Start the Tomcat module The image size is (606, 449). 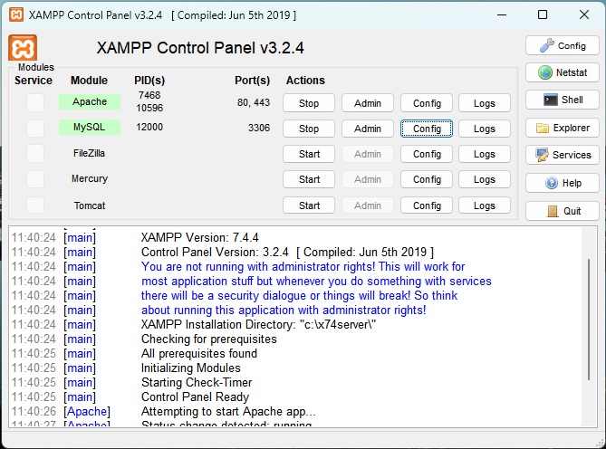tap(309, 205)
